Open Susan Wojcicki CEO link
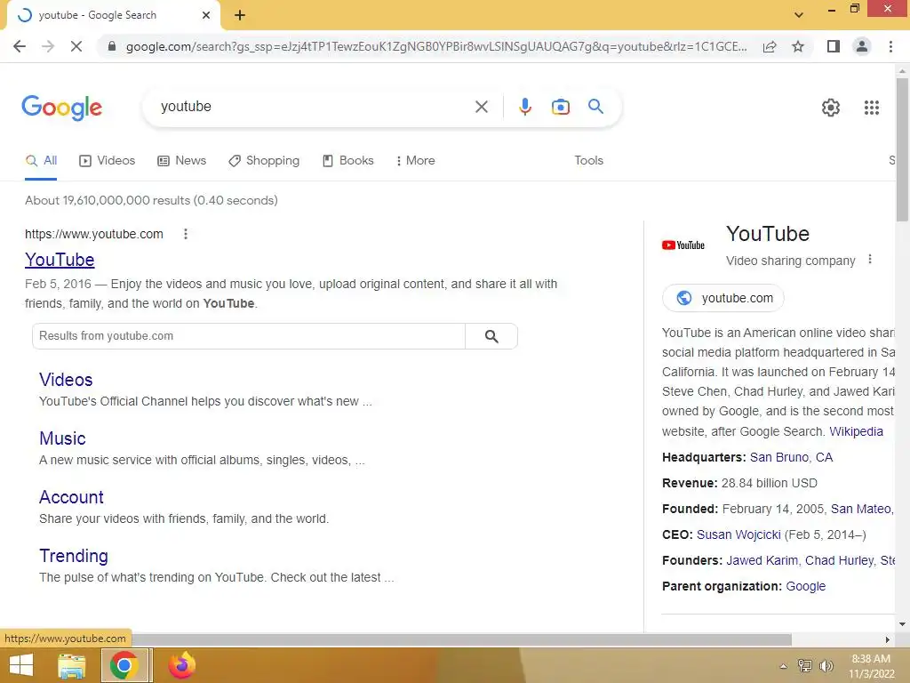Screen dimensions: 910x683 pos(738,534)
